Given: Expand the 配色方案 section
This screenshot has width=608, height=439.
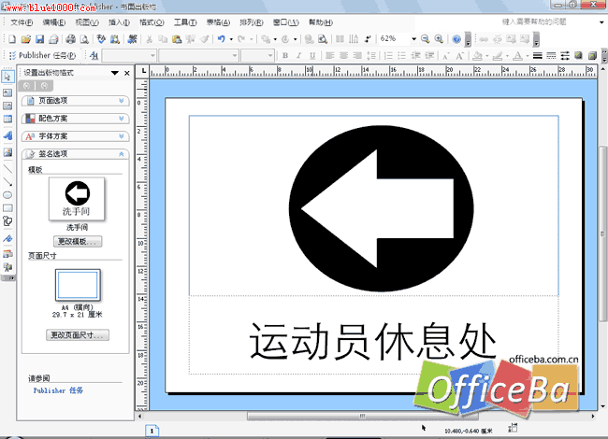Looking at the screenshot, I should tap(75, 119).
